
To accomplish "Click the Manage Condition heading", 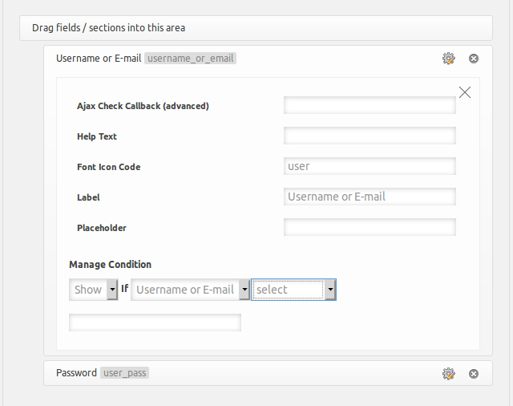I will tap(110, 264).
